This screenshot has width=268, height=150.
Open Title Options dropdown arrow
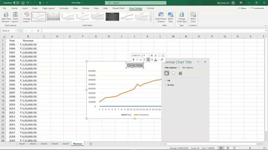[179, 67]
